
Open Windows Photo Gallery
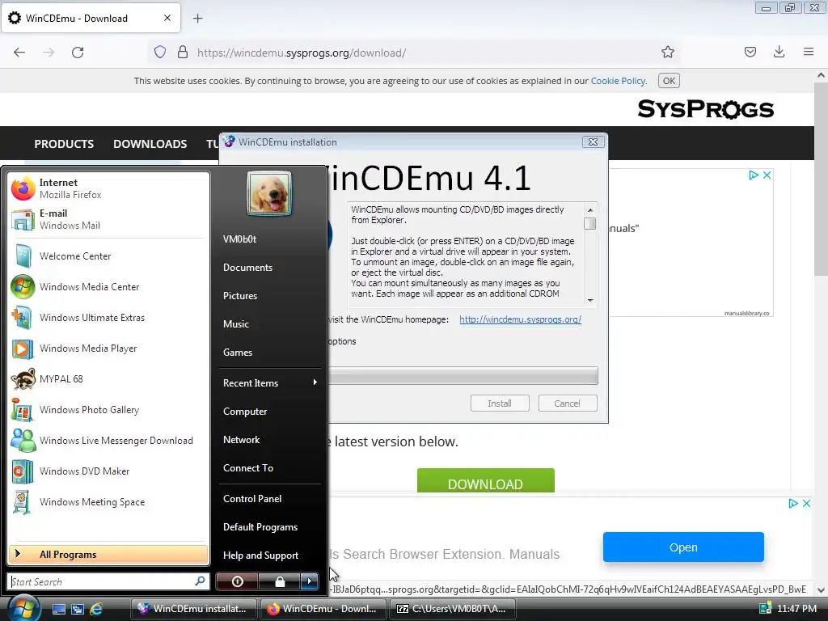108,410
